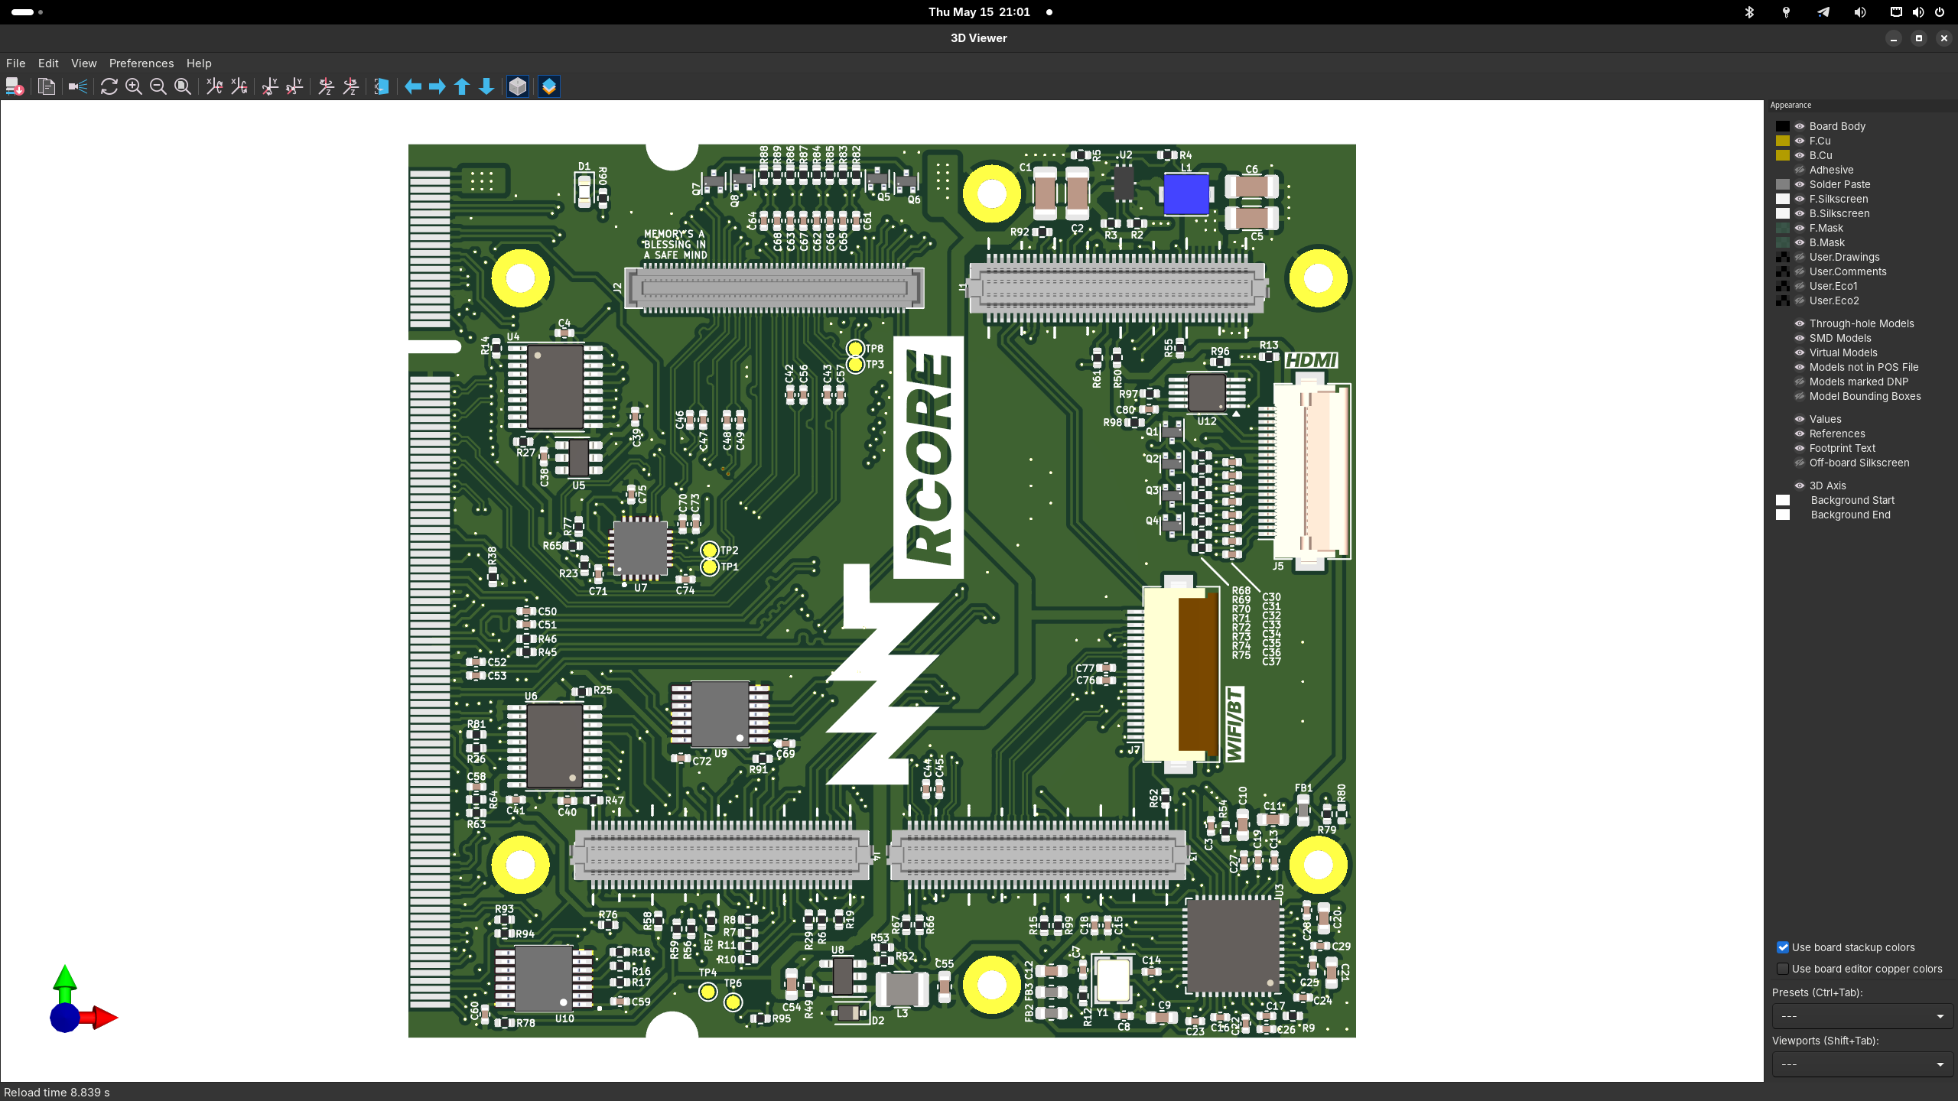Click the B.Mask layer label

pyautogui.click(x=1826, y=242)
